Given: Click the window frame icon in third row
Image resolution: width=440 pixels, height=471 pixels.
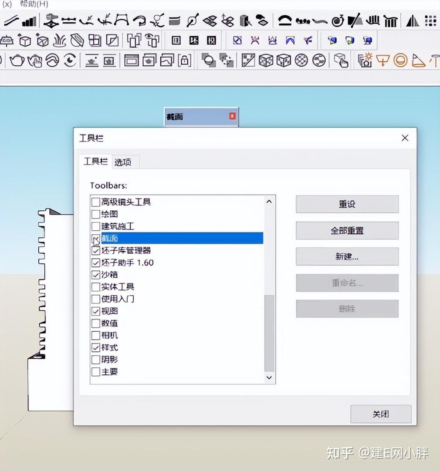Looking at the screenshot, I should tap(131, 61).
